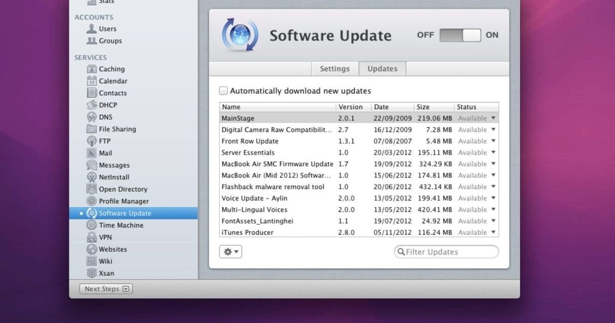
Task: Click the Next Steps button
Action: tap(105, 289)
